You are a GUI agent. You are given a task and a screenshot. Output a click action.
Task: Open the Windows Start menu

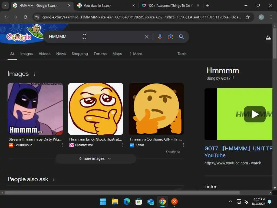[x=103, y=201]
